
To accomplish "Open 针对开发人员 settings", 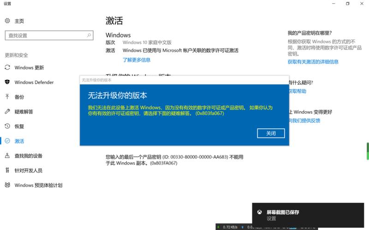I will pos(29,171).
